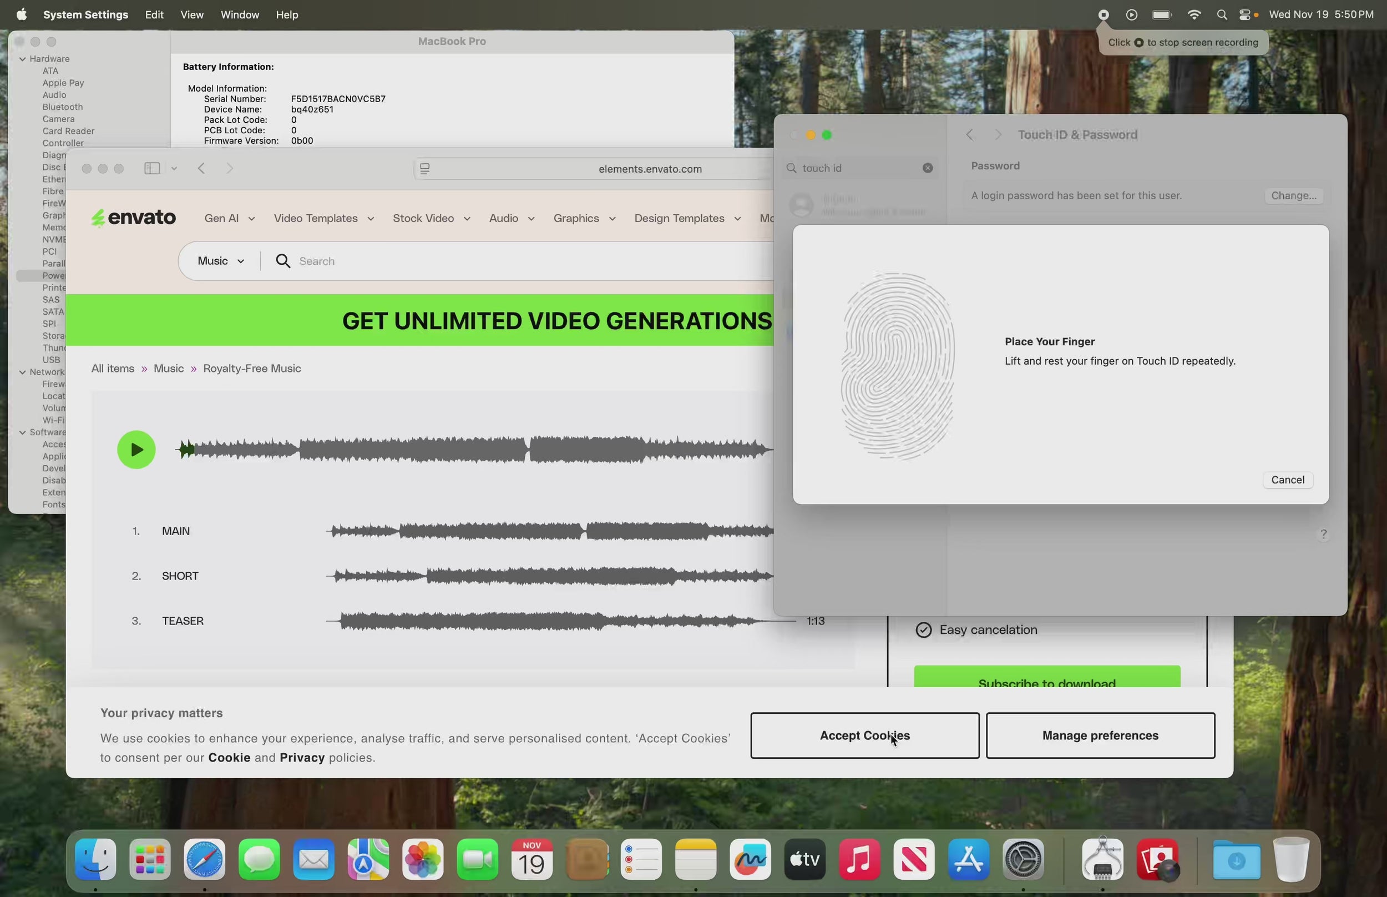The image size is (1387, 897).
Task: Open the Window menu
Action: [x=240, y=15]
